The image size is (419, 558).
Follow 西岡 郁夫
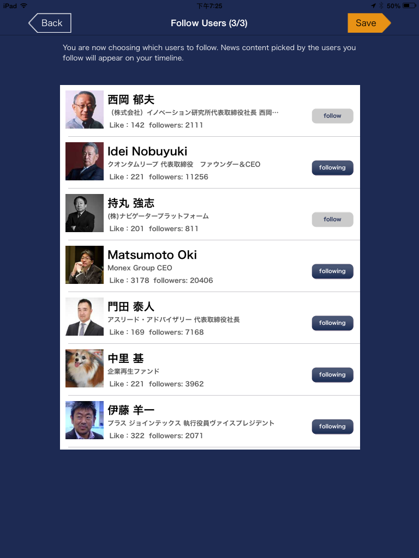[332, 116]
